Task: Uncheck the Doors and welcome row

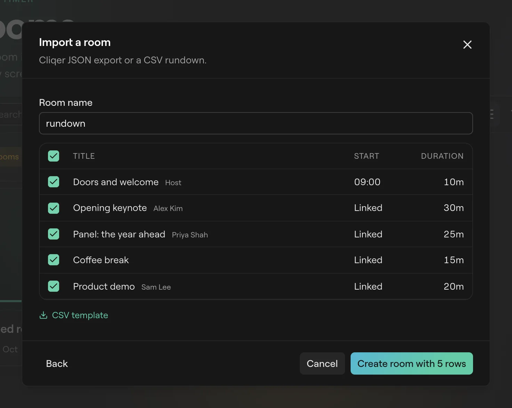Action: click(x=54, y=182)
